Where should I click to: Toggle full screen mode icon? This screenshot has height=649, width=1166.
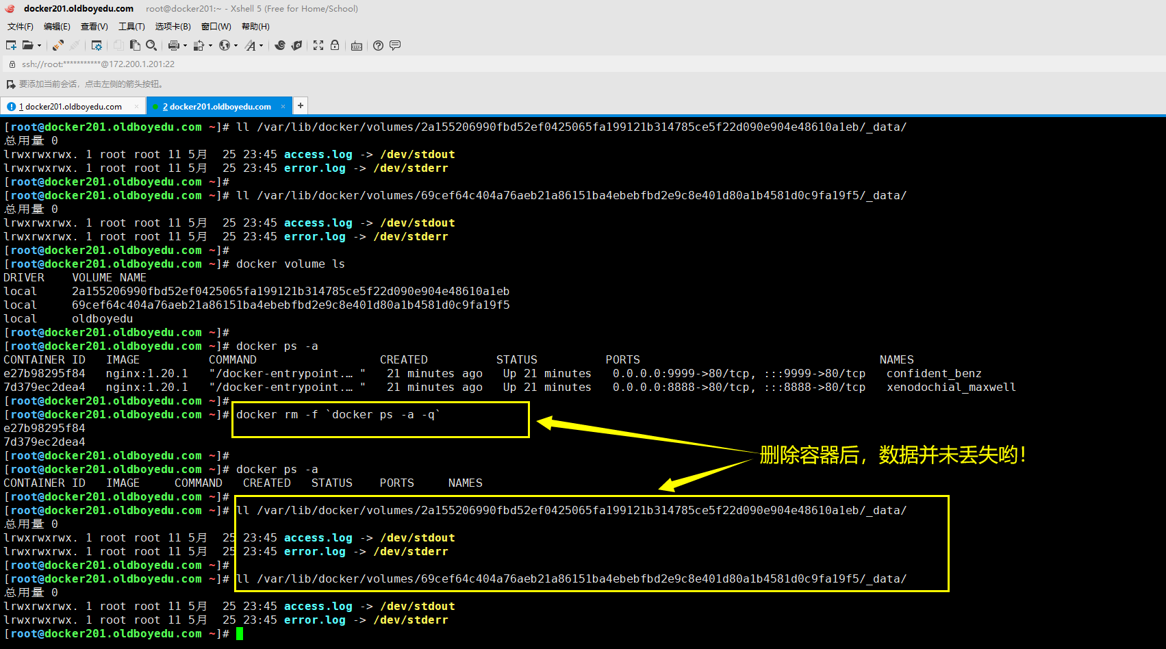click(x=318, y=45)
